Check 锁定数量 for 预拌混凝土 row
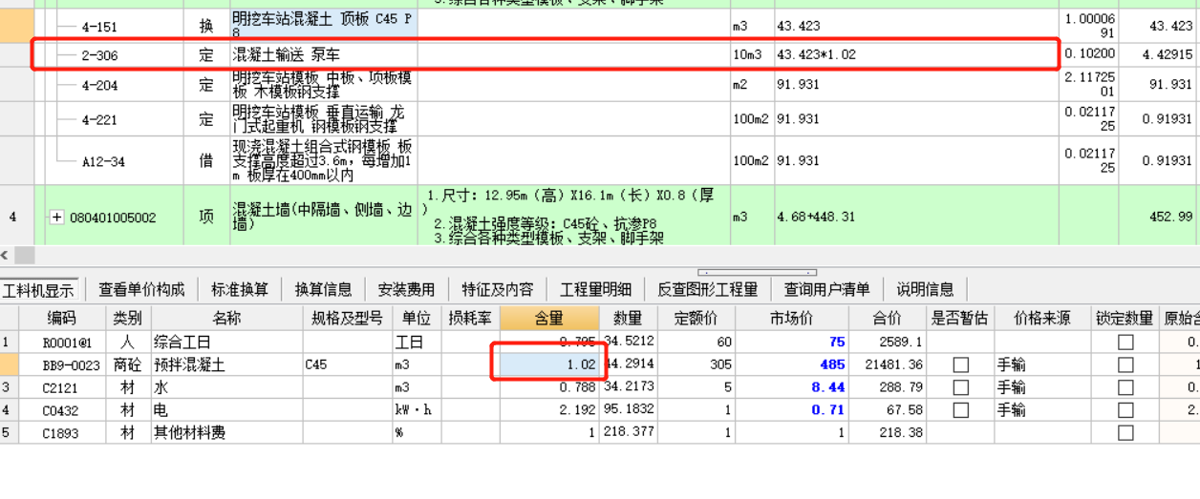This screenshot has height=499, width=1200. [x=1125, y=364]
